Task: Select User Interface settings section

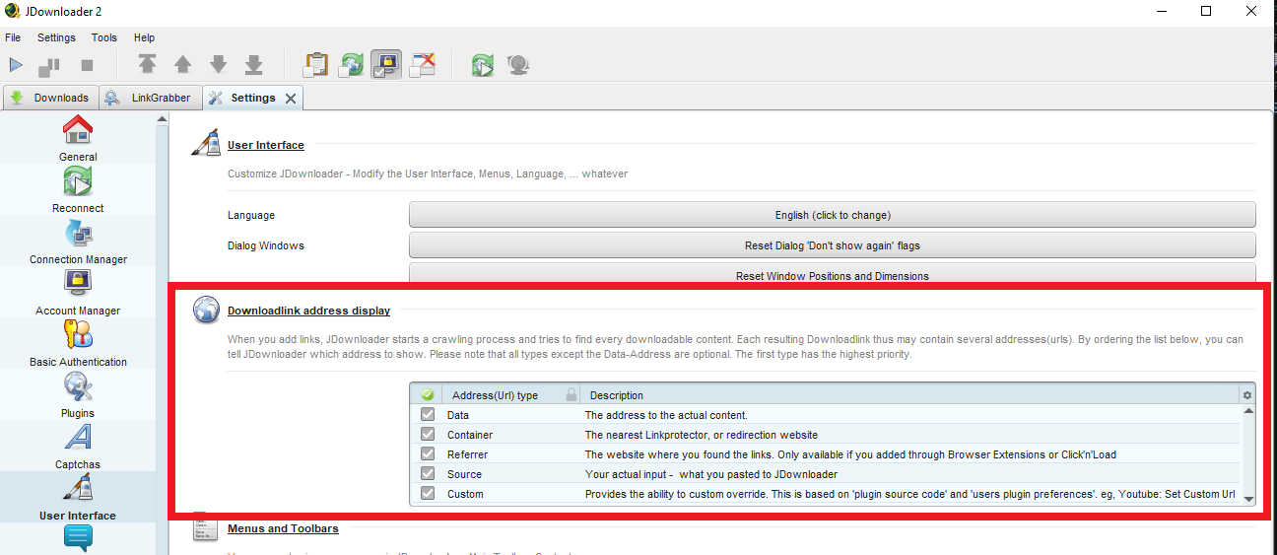Action: (78, 498)
